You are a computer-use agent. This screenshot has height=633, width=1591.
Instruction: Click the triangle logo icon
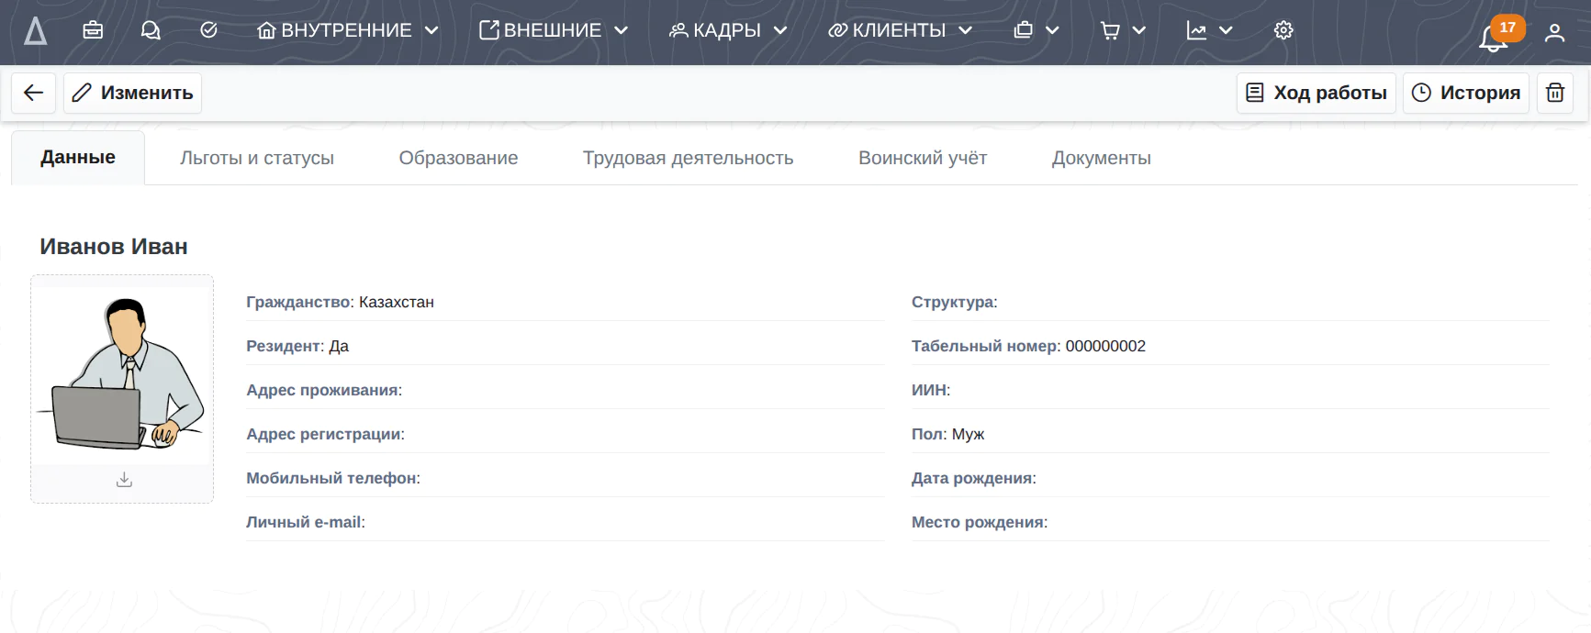click(35, 31)
